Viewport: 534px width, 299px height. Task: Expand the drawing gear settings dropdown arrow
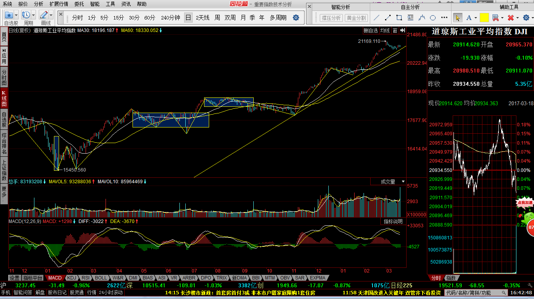(x=532, y=18)
